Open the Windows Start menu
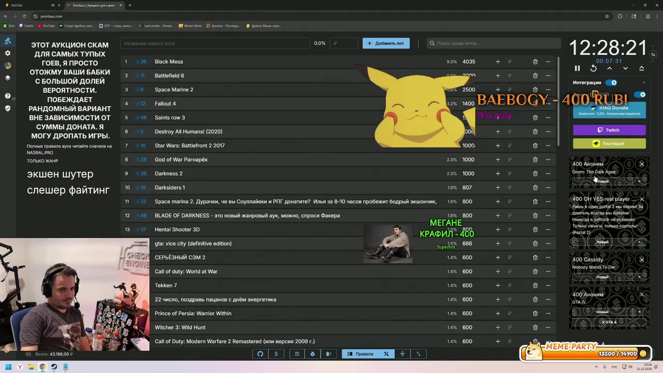663x373 pixels. coord(8,367)
